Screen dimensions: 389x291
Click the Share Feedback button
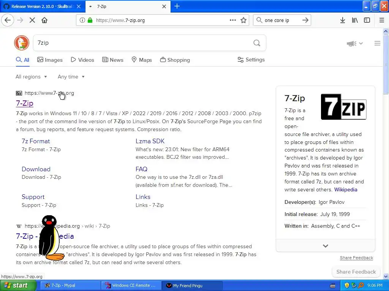[356, 272]
